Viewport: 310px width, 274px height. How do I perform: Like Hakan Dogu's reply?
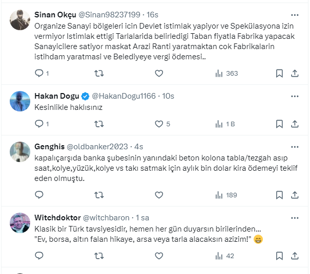pos(159,124)
